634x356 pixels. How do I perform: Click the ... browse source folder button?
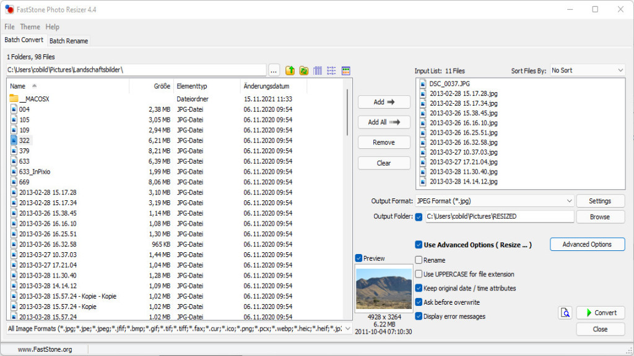click(x=274, y=70)
